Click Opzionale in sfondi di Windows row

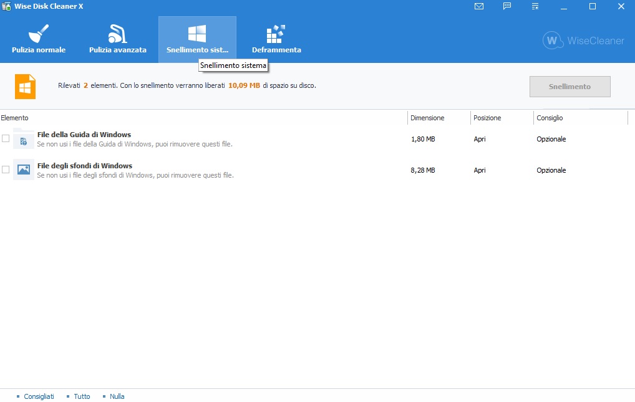(551, 170)
